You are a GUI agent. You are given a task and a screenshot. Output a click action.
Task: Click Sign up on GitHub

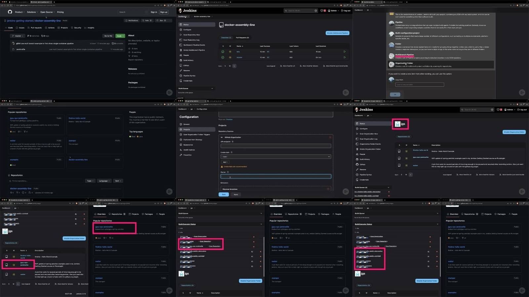(164, 12)
